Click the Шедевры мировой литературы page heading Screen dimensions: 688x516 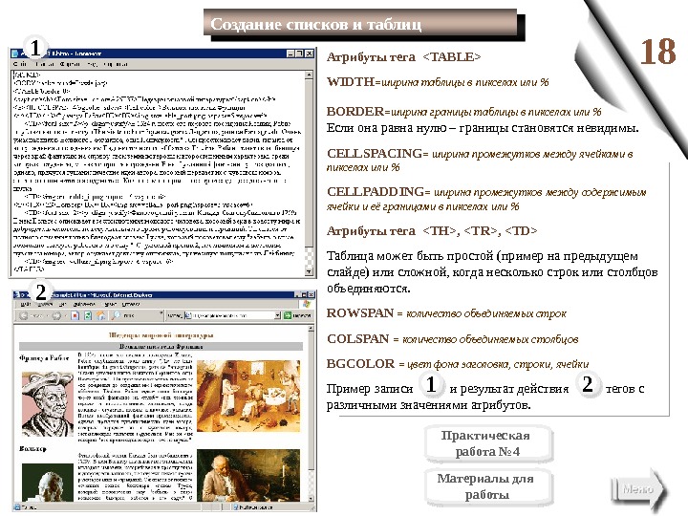tap(161, 335)
